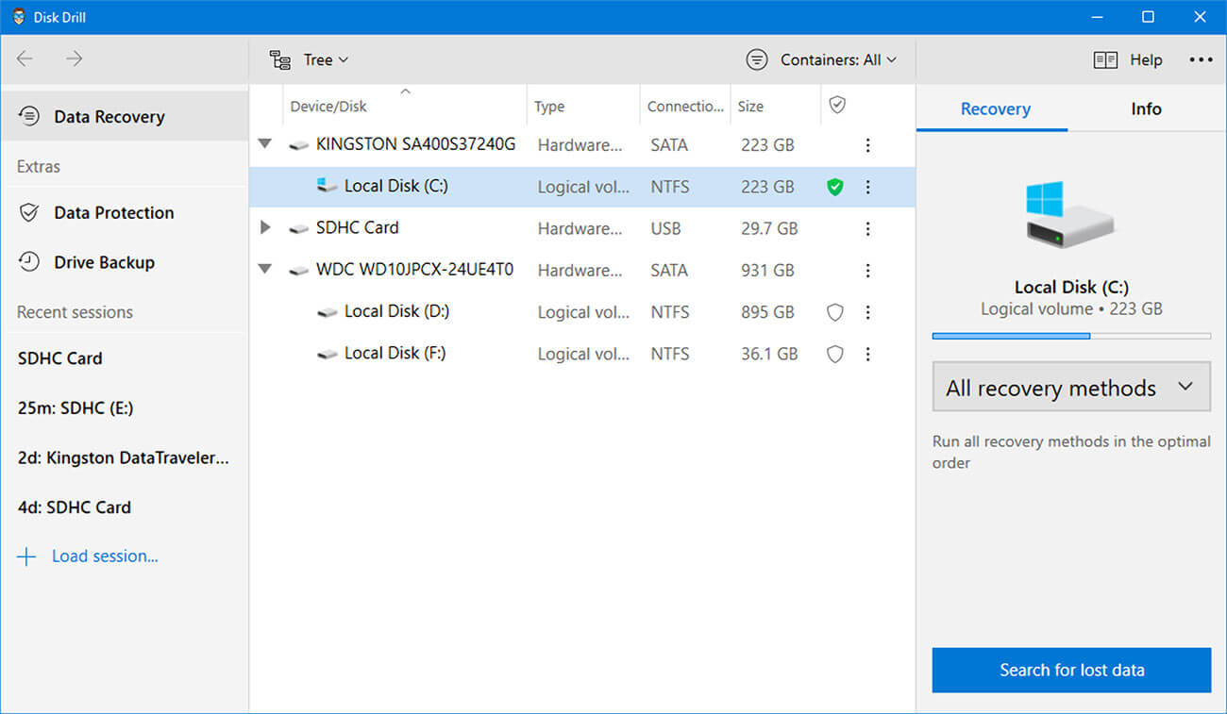Collapse the KINGSTON SA400S37240G disk

click(265, 144)
